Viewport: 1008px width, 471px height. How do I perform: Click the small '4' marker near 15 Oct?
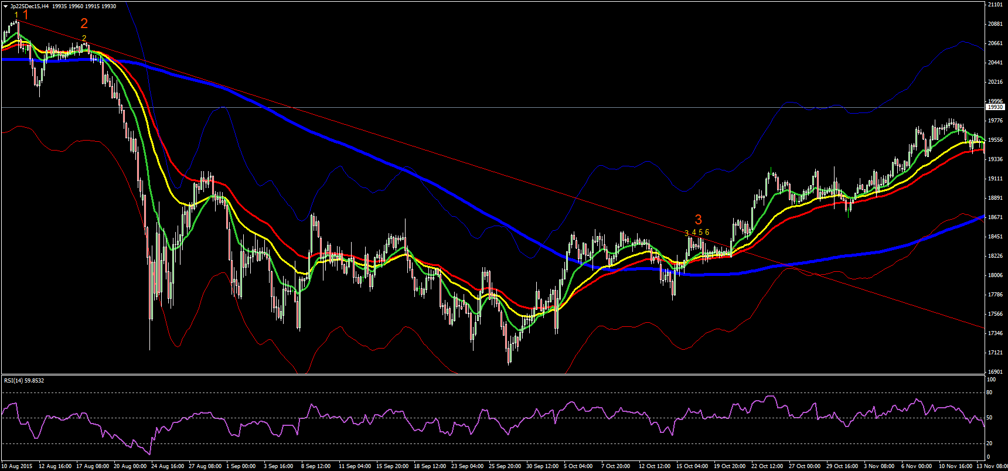694,233
